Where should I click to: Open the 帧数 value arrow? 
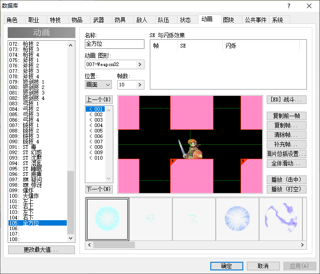point(140,85)
